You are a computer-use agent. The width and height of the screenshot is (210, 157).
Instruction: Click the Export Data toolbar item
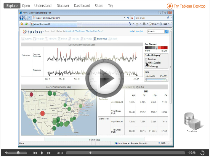pyautogui.click(x=87, y=39)
